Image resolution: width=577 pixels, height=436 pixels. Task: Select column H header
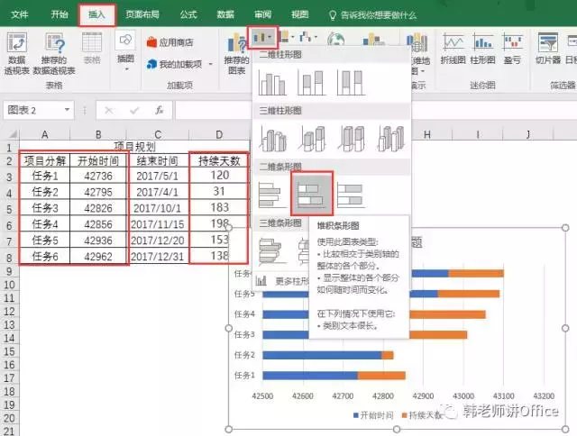pos(427,134)
